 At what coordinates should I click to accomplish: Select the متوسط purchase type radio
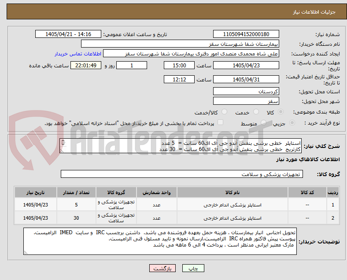[x=264, y=123]
